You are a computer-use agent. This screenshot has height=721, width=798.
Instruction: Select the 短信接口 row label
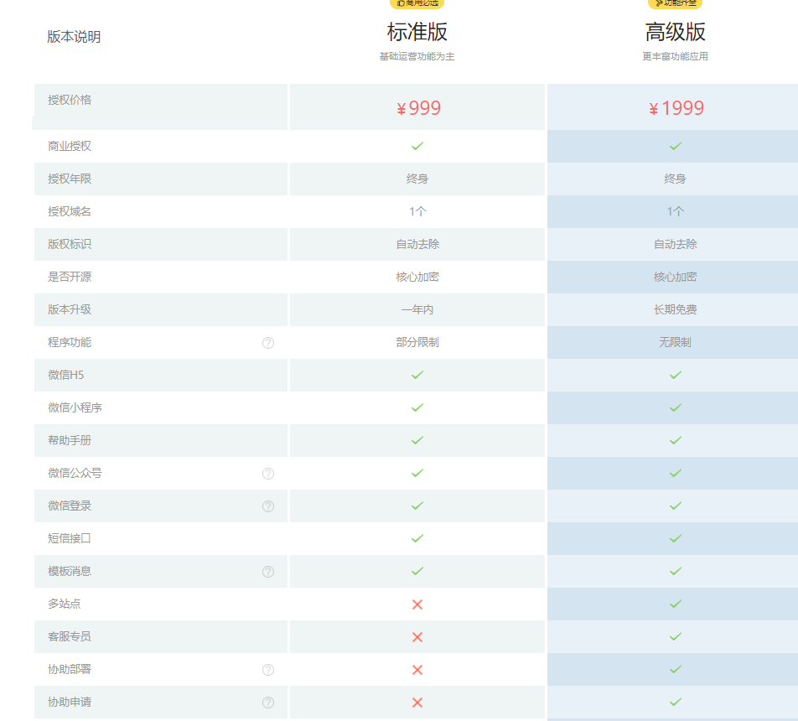point(70,538)
